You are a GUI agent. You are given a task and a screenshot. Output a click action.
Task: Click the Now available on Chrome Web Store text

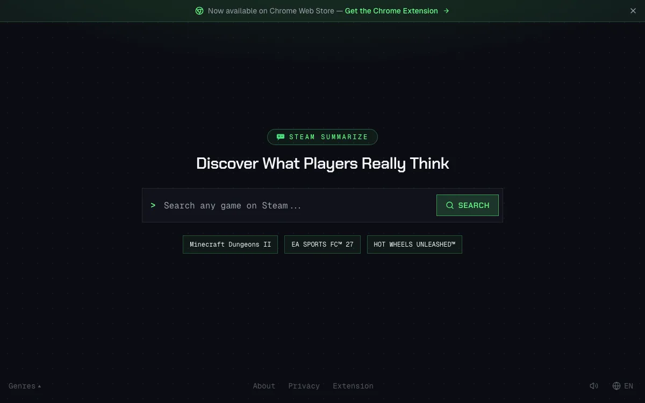271,11
